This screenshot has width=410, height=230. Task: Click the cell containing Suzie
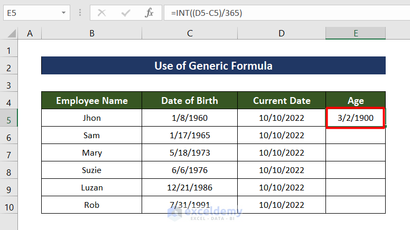click(92, 171)
